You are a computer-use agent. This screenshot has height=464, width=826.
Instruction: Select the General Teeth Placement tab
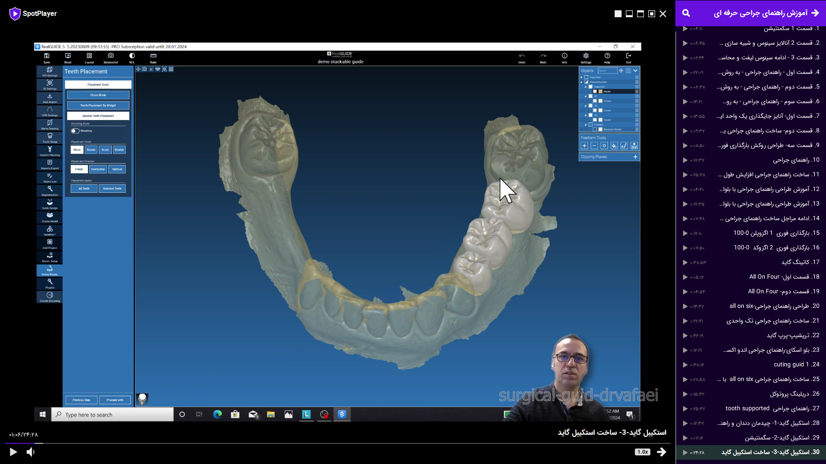point(98,116)
